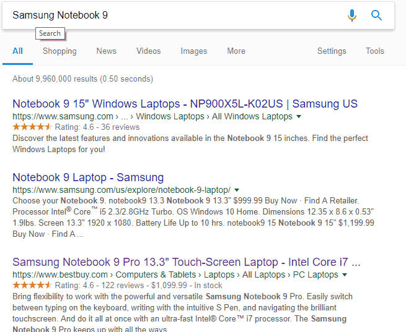Image resolution: width=406 pixels, height=332 pixels.
Task: Expand the arrow after All Windows Laptops URL
Action: (x=299, y=116)
